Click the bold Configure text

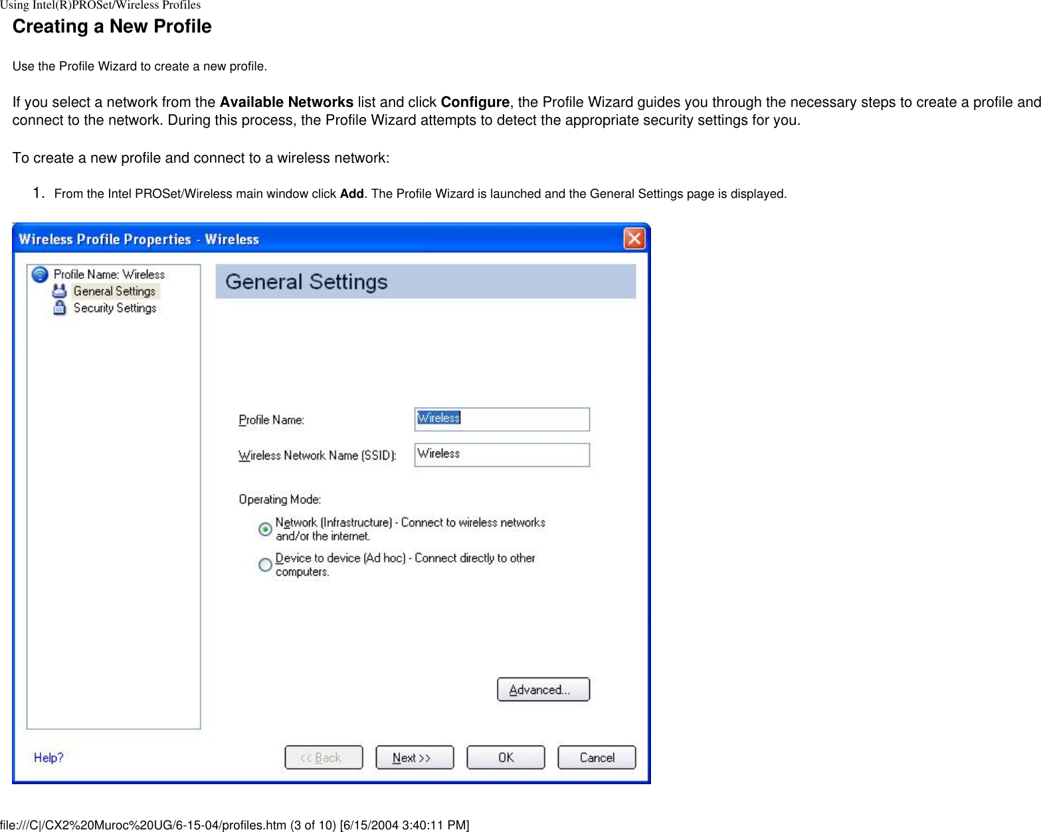tap(475, 102)
